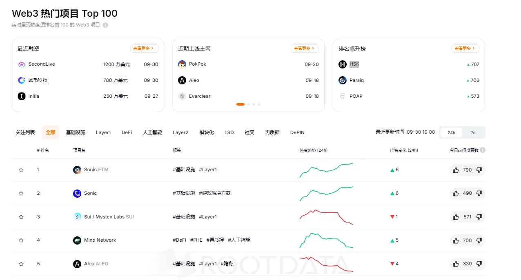
Task: Open the Mind Network project page
Action: [x=100, y=240]
